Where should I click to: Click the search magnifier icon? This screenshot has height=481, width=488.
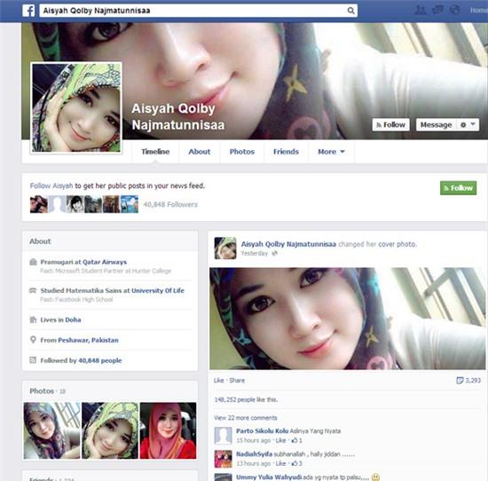[350, 11]
